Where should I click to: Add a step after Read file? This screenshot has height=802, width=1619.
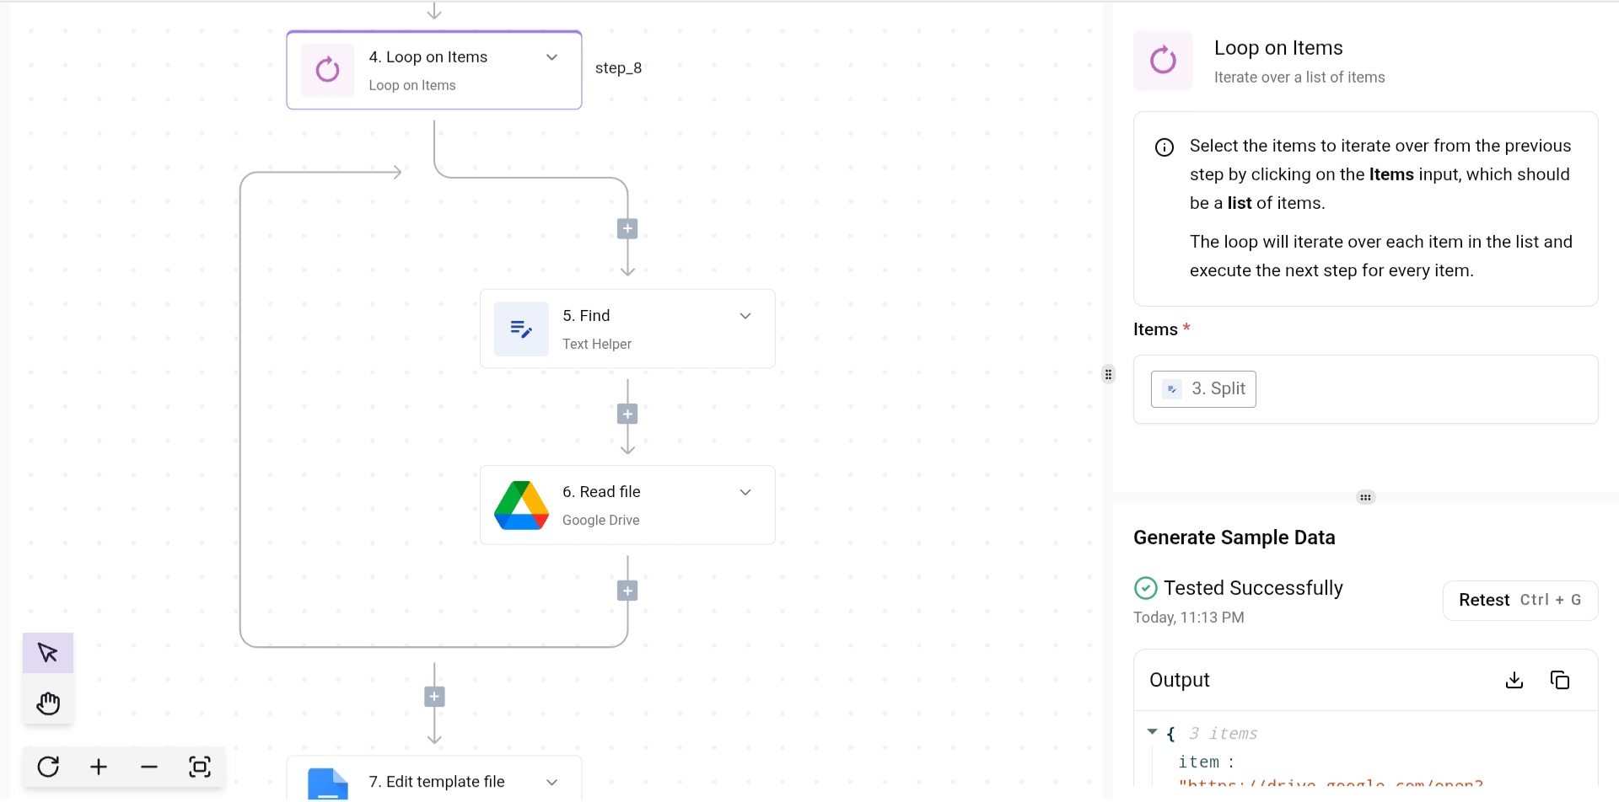click(x=627, y=591)
